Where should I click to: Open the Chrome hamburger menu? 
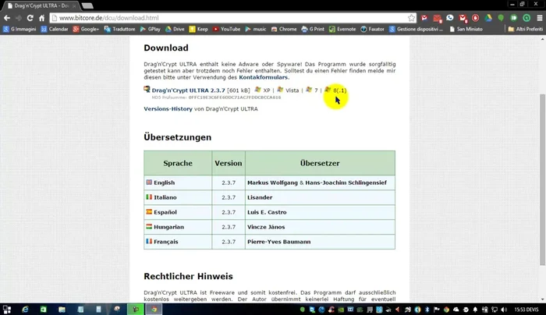click(540, 18)
